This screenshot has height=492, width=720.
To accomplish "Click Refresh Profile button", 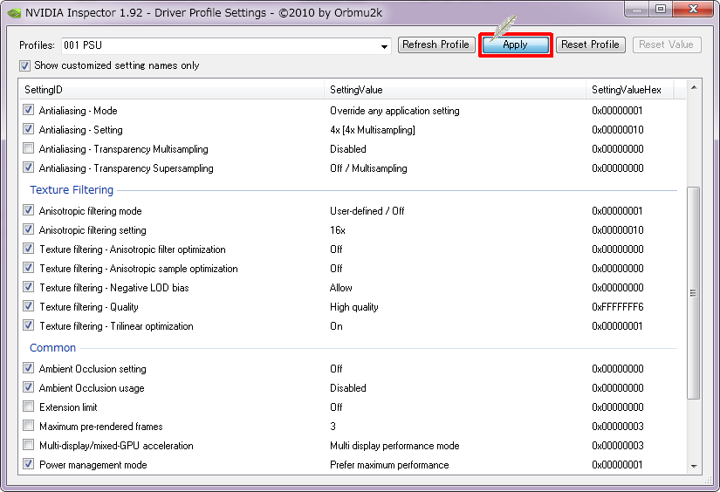I will click(435, 44).
